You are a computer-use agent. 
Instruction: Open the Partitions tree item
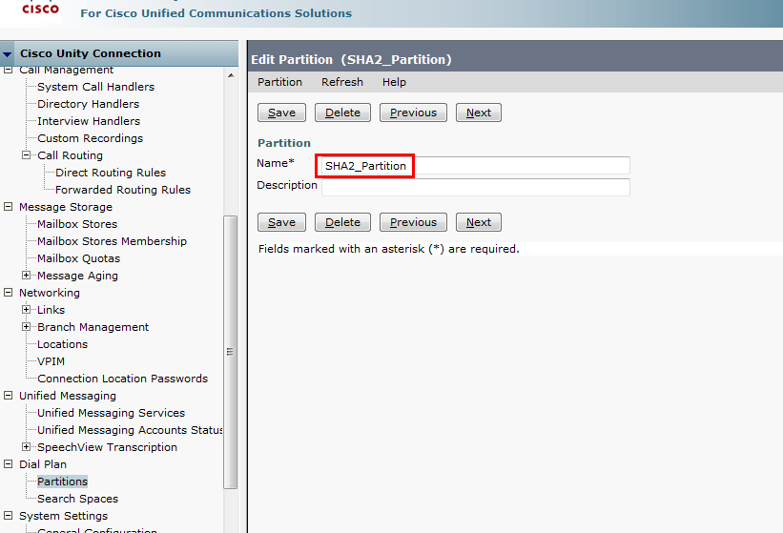tap(62, 482)
